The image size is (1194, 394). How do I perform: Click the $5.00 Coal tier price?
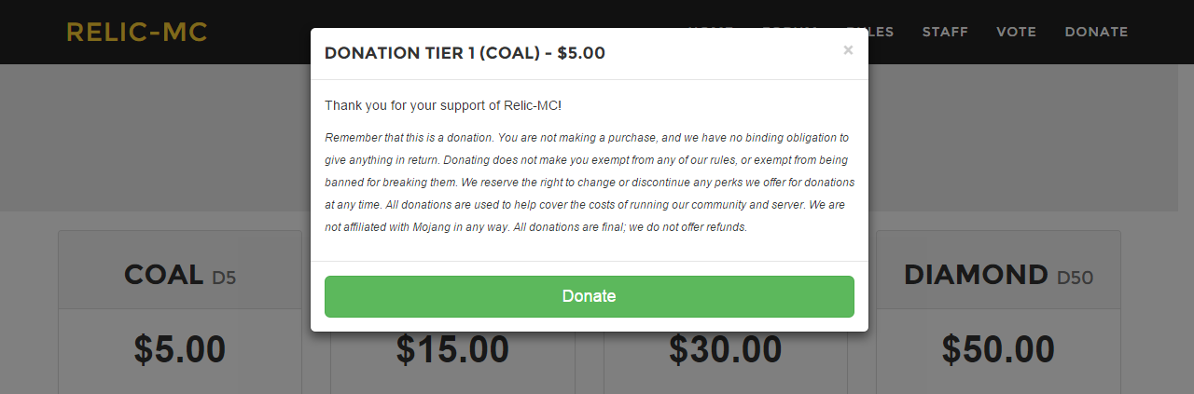click(179, 349)
